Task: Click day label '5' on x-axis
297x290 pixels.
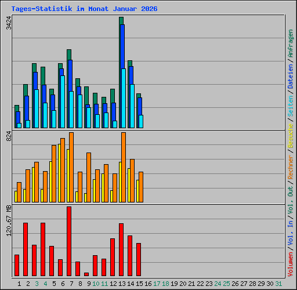Action: [x=54, y=284]
